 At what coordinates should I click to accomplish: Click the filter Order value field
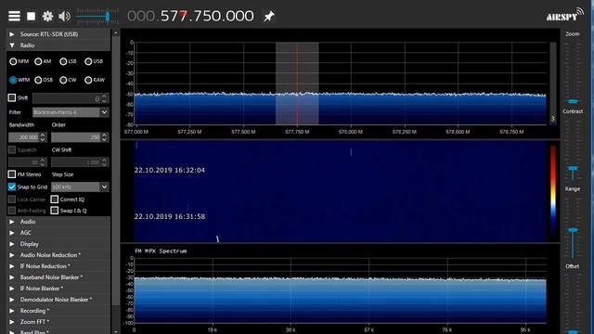pos(76,137)
